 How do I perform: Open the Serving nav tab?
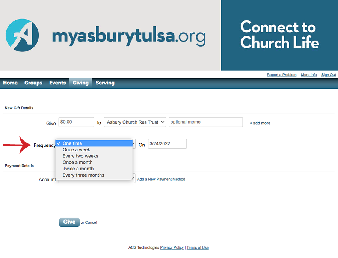click(x=105, y=83)
